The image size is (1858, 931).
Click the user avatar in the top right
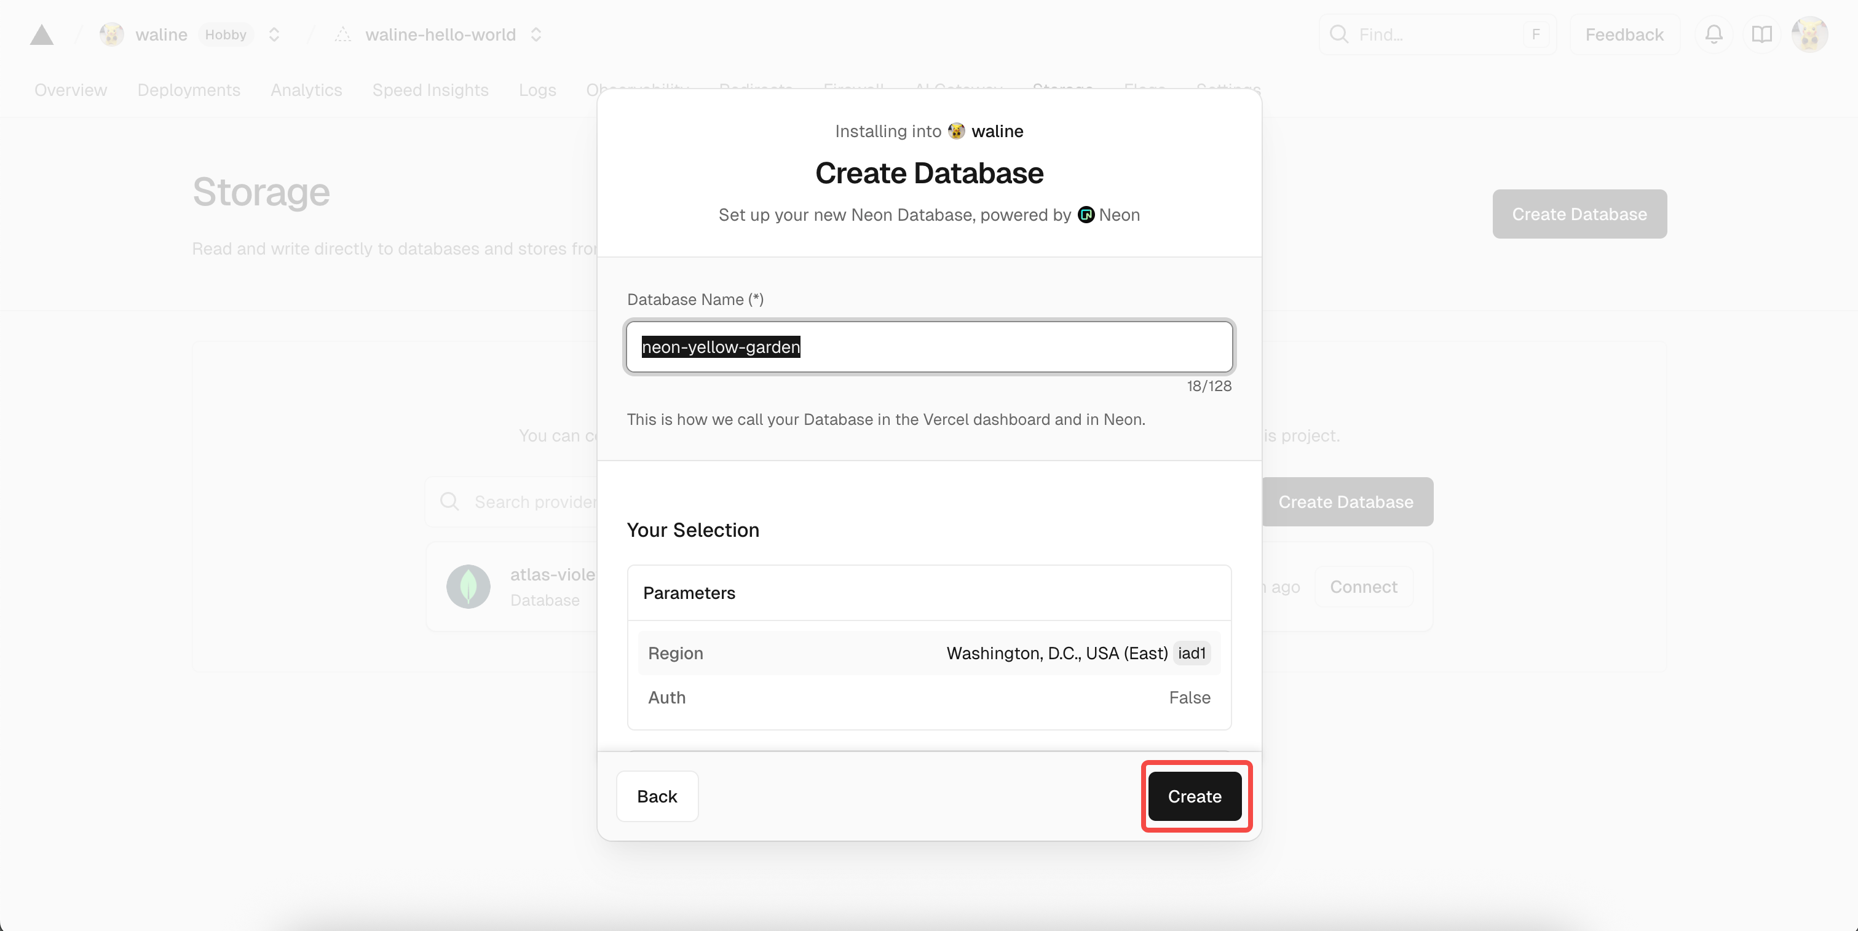1809,34
